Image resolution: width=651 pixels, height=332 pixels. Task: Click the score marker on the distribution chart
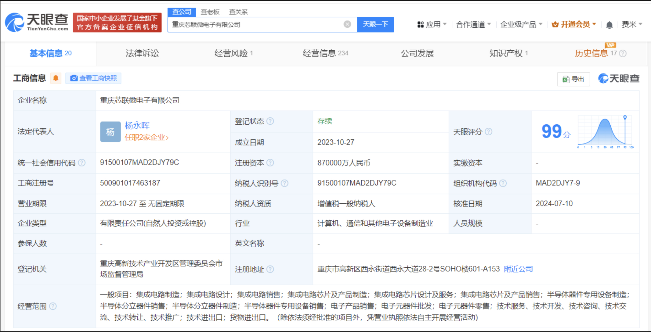pos(625,117)
